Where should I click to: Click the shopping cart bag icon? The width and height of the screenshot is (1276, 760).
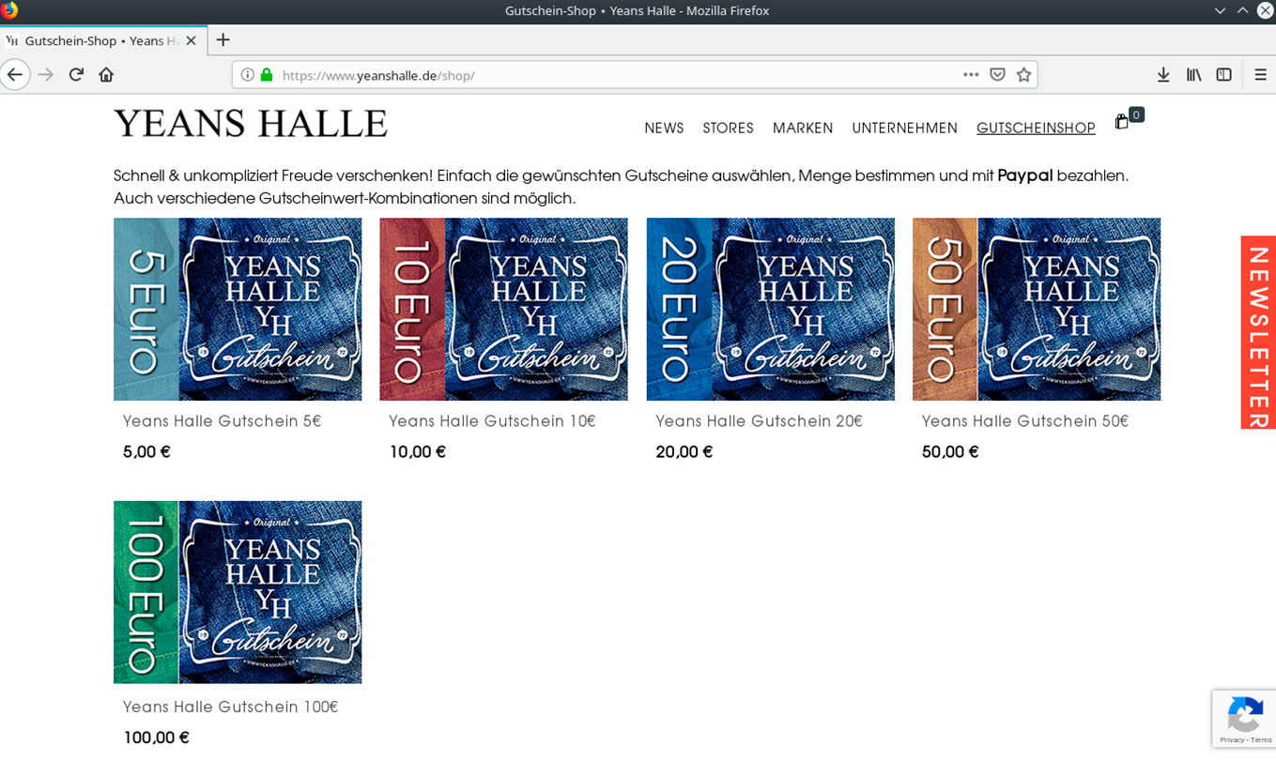pos(1122,122)
